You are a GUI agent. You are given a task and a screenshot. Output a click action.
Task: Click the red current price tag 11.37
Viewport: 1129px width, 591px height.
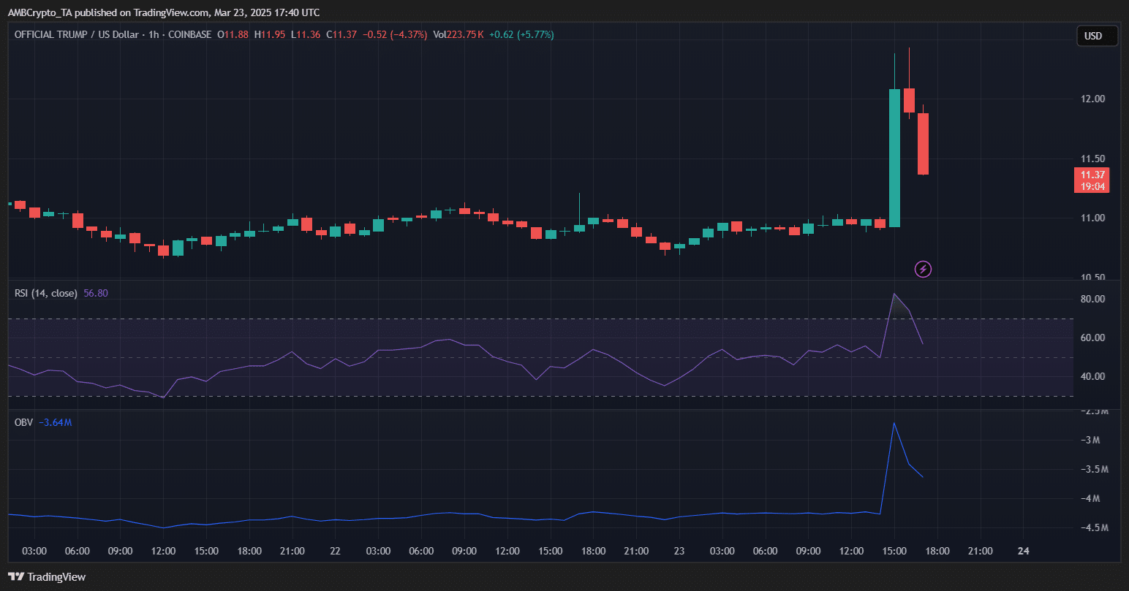point(1092,175)
